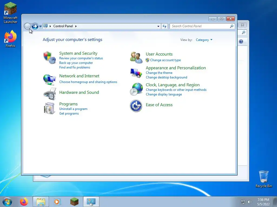Screen dimensions: 277x207
Task: Open the Minecraft Launcher desktop shortcut
Action: pyautogui.click(x=11, y=13)
